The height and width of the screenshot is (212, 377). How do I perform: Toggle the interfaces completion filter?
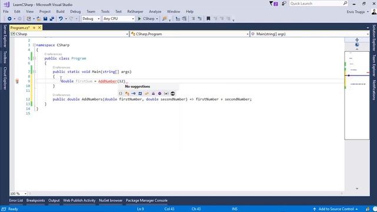tap(134, 94)
